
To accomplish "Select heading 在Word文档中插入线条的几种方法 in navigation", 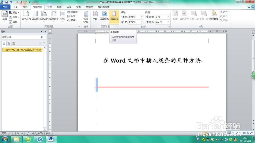I will point(22,50).
